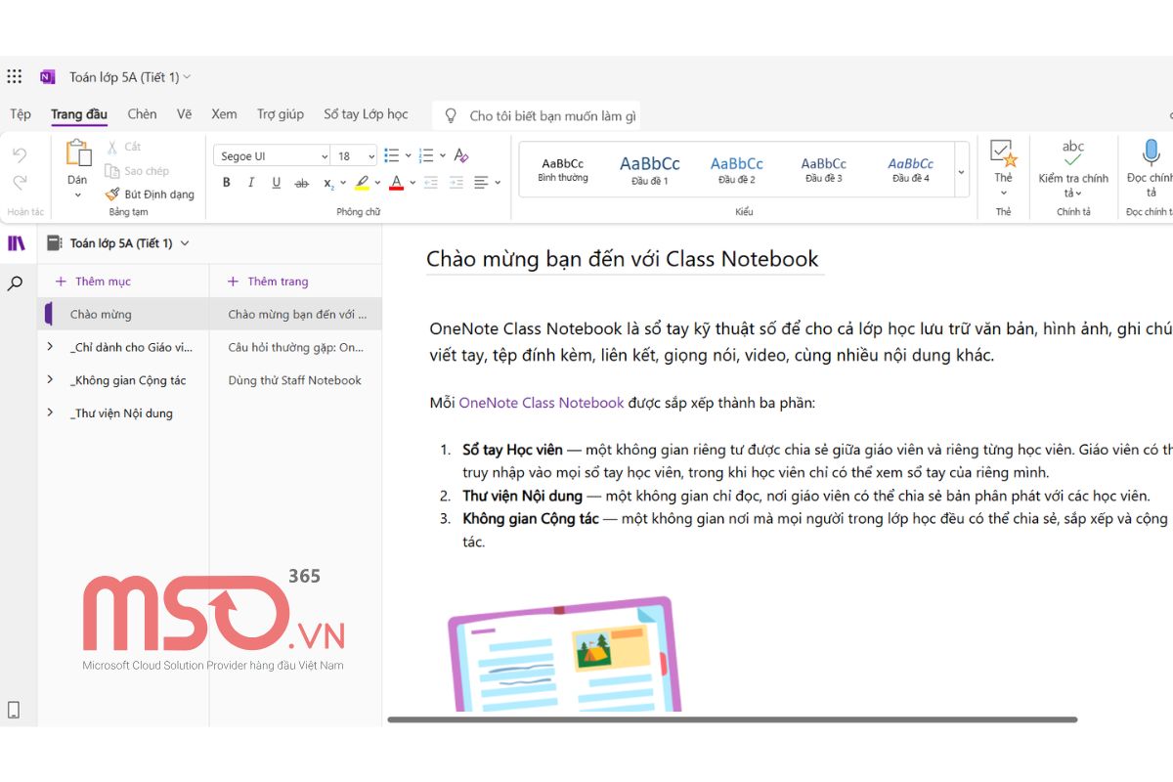Click the increase indent icon
This screenshot has height=782, width=1173.
[456, 183]
